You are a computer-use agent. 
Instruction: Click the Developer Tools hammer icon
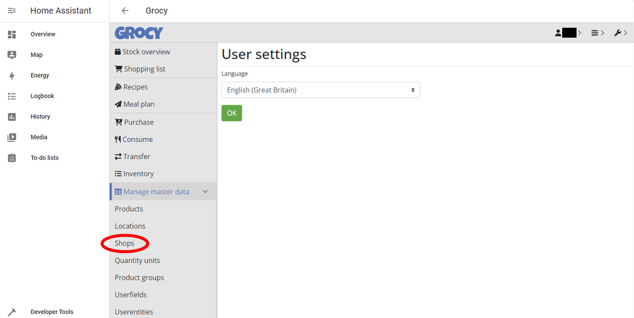click(x=12, y=312)
